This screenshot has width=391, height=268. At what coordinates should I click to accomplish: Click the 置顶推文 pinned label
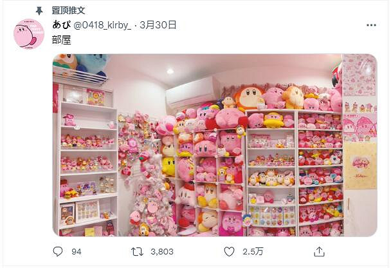pos(68,10)
